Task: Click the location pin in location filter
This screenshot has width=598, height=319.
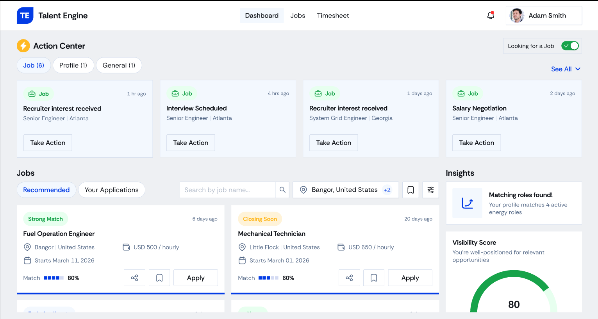Action: 303,190
